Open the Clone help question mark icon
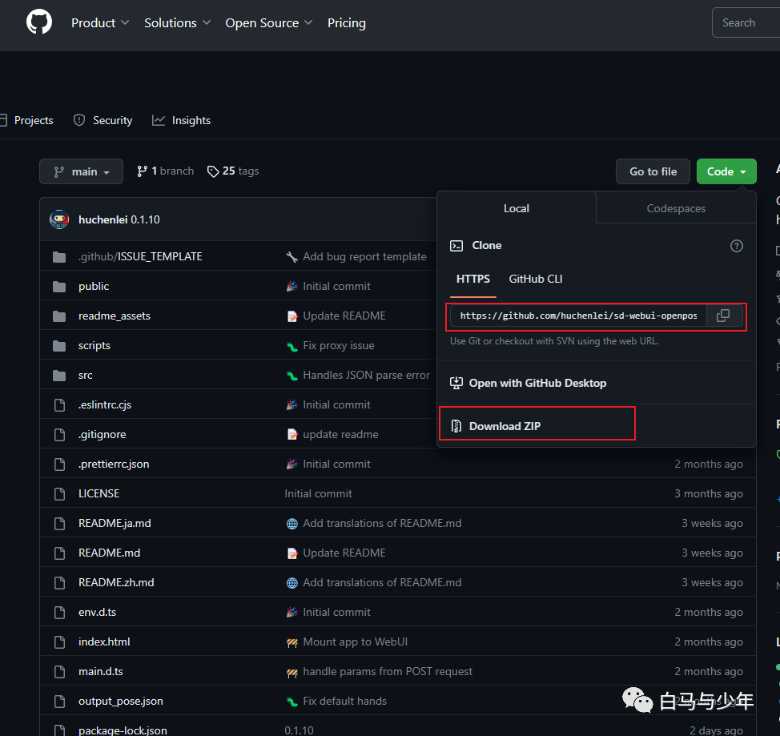The height and width of the screenshot is (736, 780). tap(736, 246)
